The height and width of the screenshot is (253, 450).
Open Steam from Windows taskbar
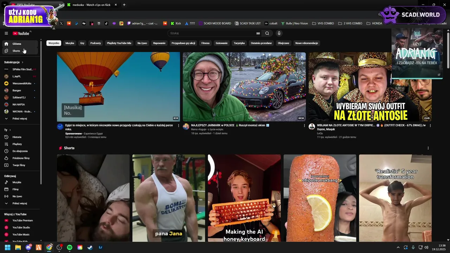click(90, 247)
